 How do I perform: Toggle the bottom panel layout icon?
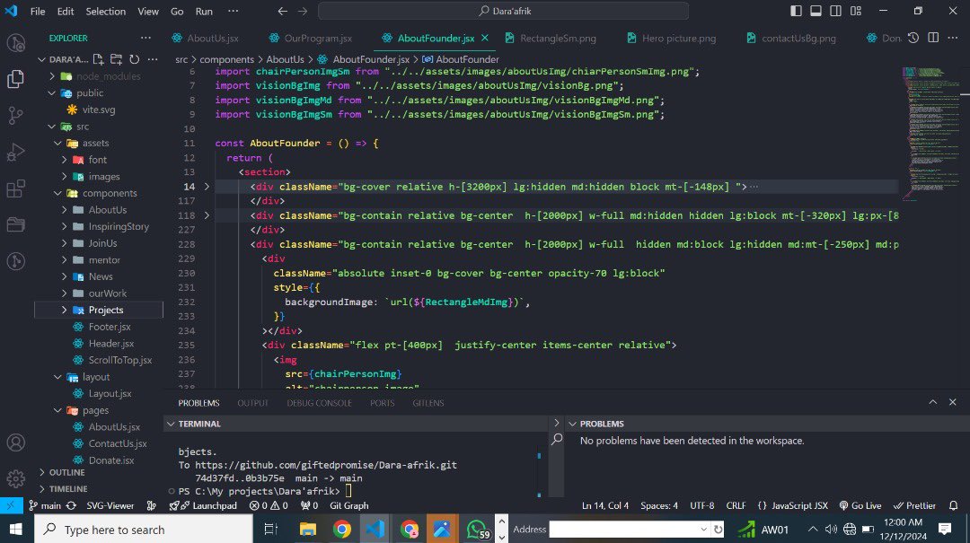click(816, 11)
